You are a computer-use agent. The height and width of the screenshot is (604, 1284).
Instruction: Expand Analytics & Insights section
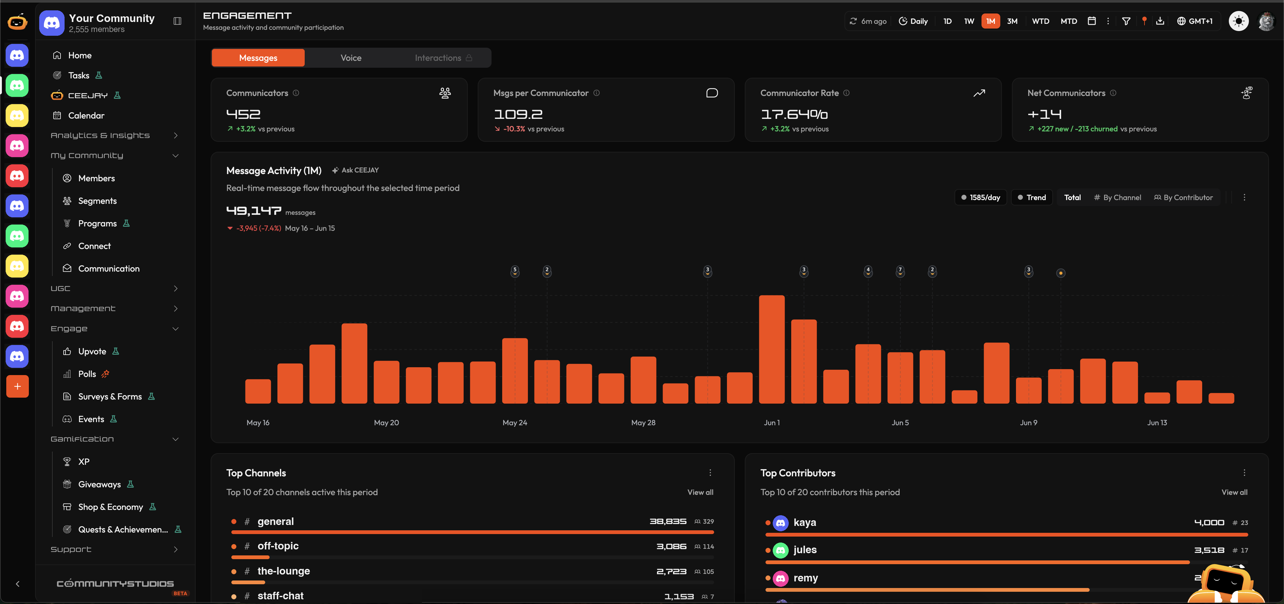coord(115,136)
